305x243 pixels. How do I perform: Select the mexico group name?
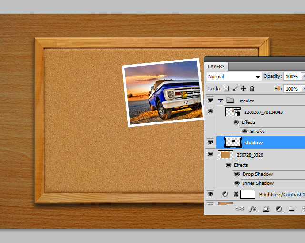(247, 101)
